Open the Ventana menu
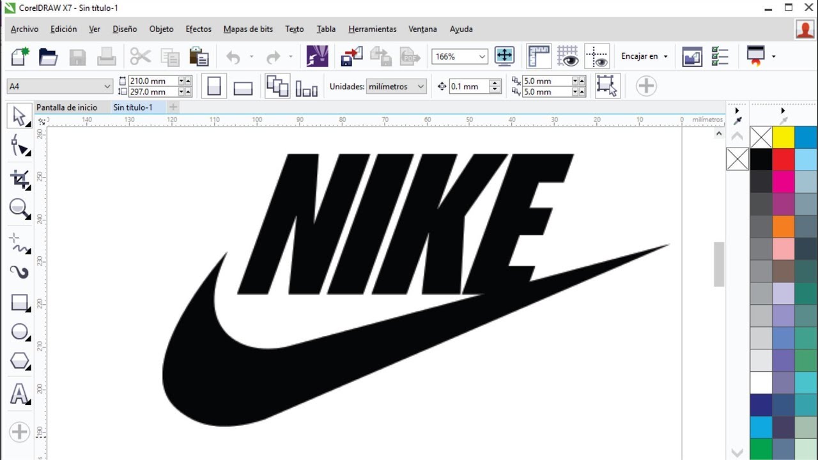This screenshot has width=818, height=460. coord(423,29)
